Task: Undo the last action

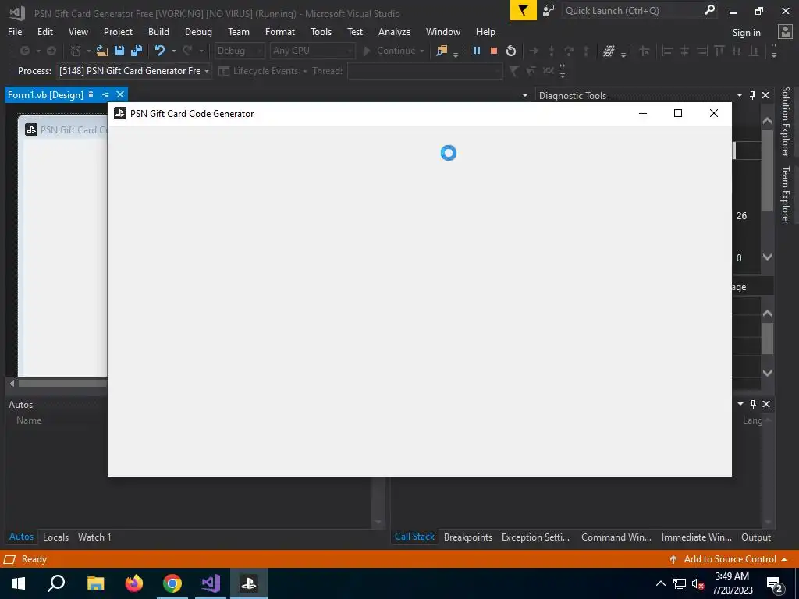Action: tap(160, 51)
